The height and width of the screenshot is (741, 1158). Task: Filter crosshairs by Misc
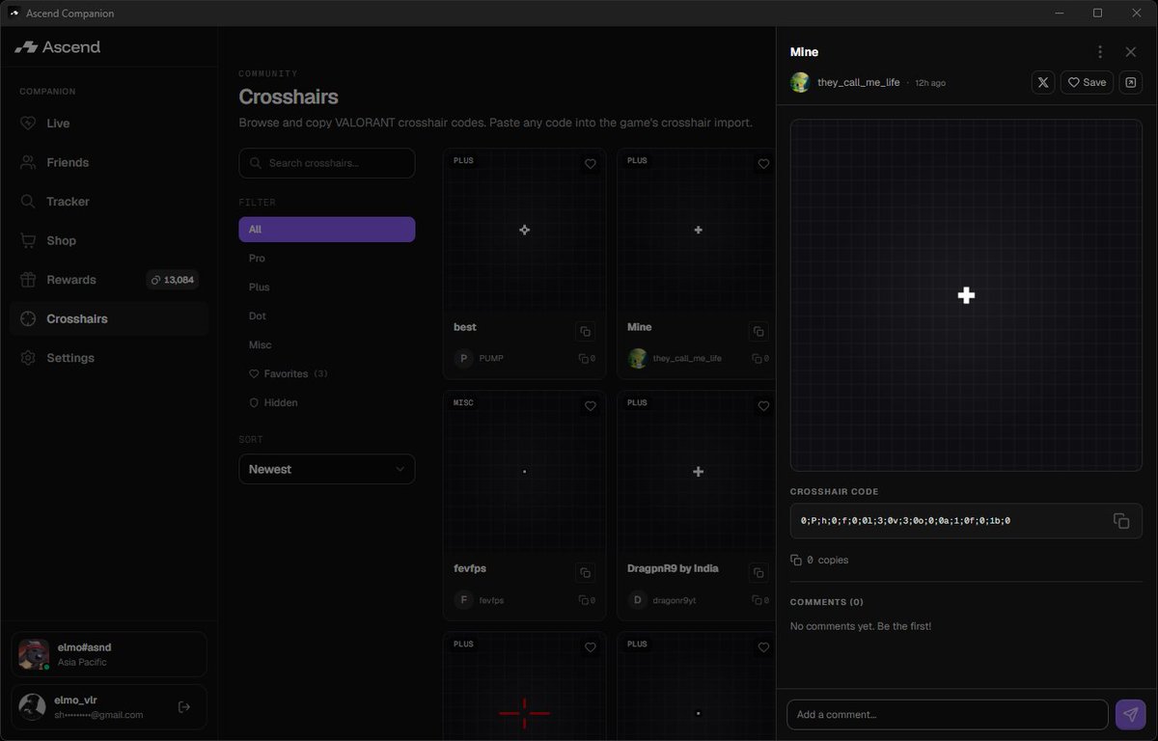(327, 345)
